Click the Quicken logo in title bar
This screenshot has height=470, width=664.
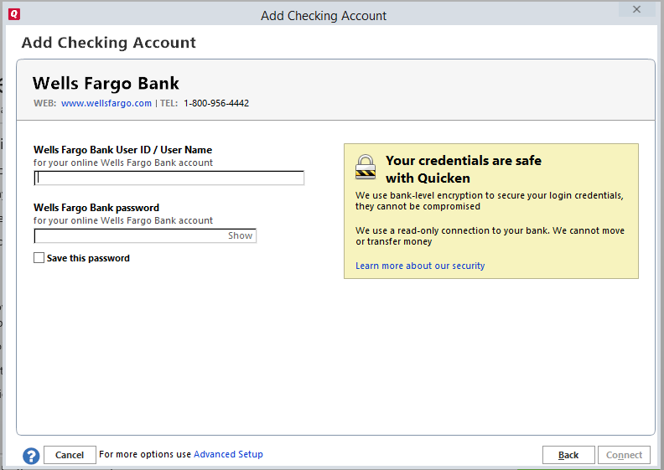tap(14, 14)
